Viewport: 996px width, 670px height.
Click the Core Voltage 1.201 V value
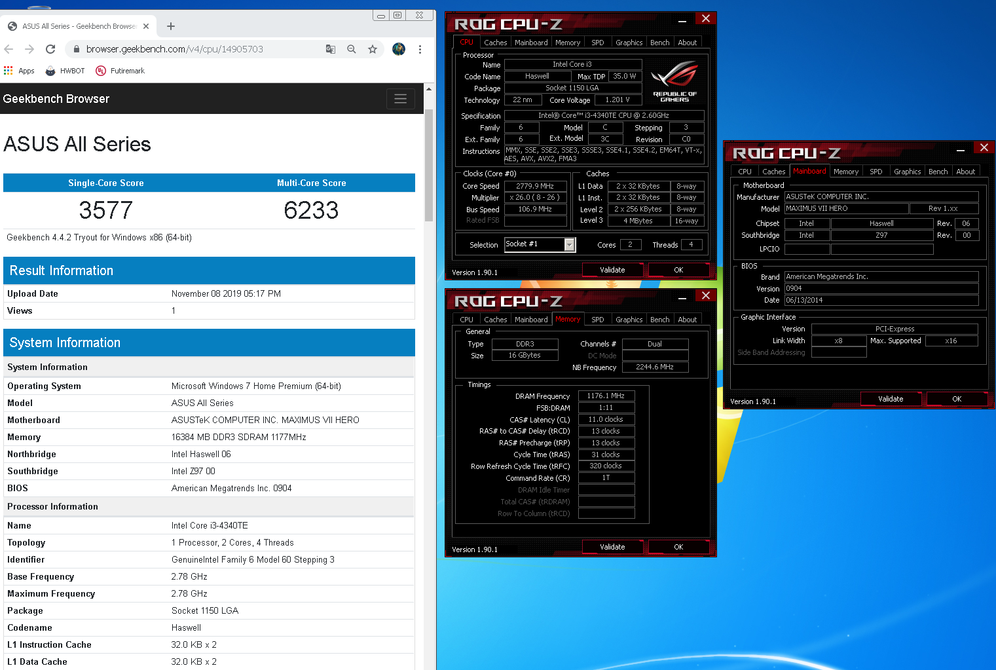pyautogui.click(x=618, y=100)
